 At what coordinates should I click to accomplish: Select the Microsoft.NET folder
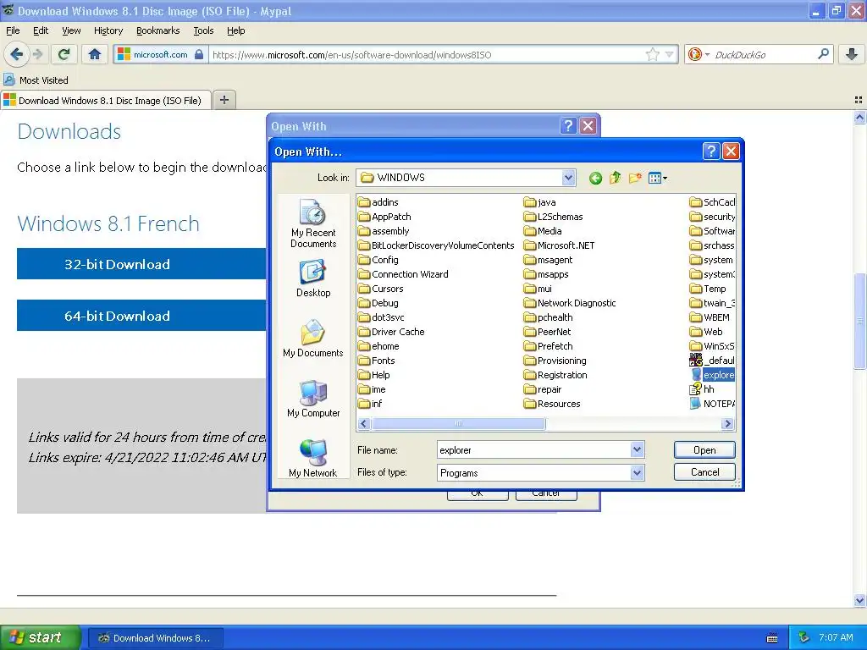tap(559, 245)
